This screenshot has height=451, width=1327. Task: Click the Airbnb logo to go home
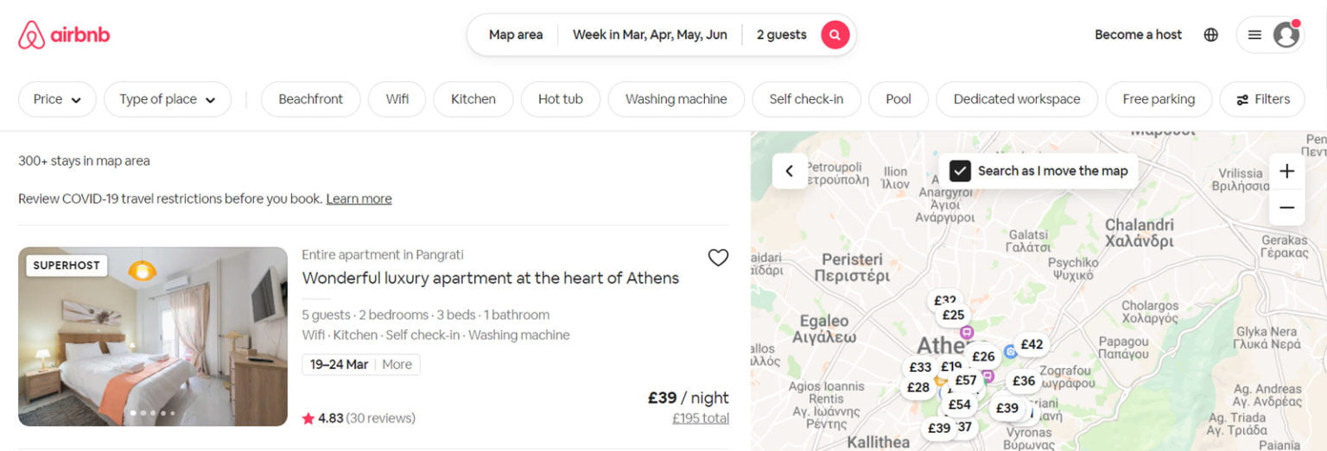tap(64, 35)
